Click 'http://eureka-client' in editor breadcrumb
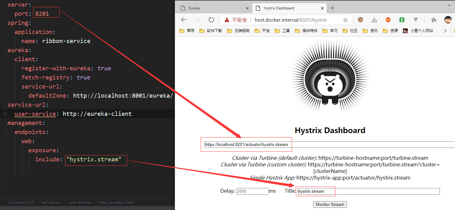This screenshot has height=210, width=455. click(116, 202)
